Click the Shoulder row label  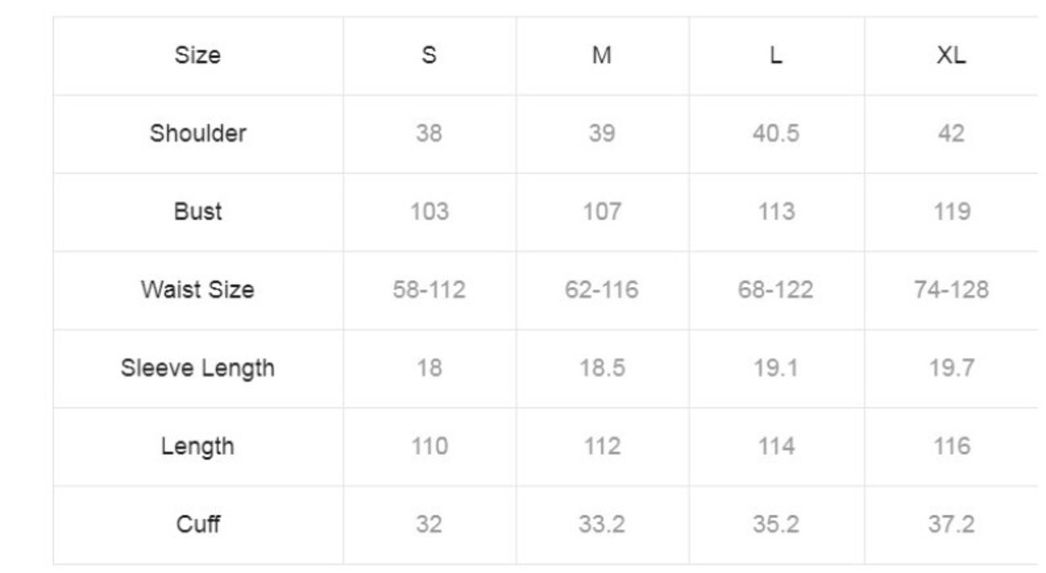[198, 133]
